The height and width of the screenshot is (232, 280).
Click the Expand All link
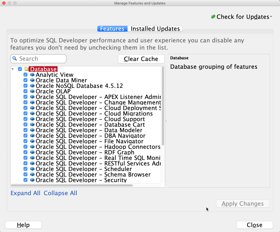(x=25, y=193)
